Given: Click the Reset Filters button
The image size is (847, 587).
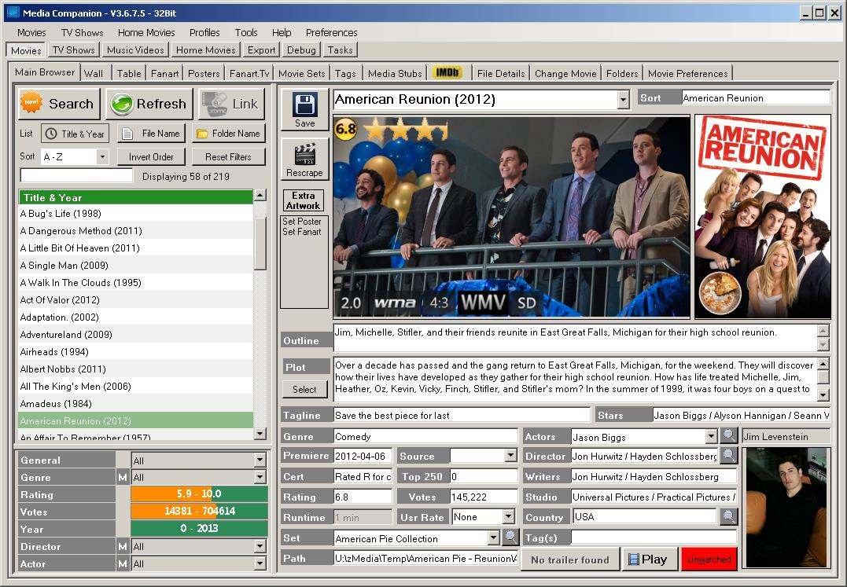Looking at the screenshot, I should pyautogui.click(x=228, y=156).
